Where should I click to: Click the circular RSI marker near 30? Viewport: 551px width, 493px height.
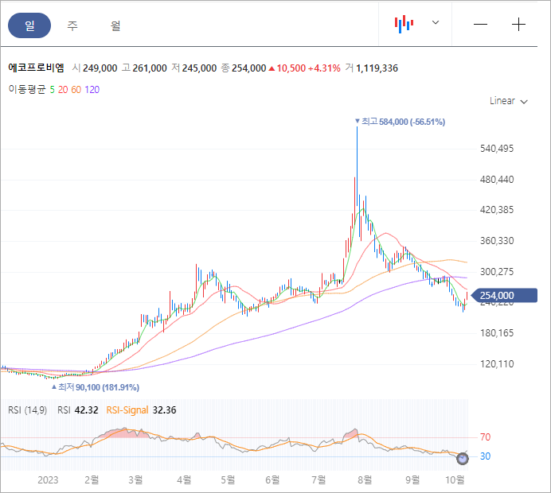click(x=463, y=458)
